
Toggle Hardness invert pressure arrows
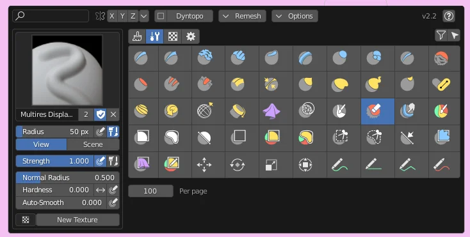click(100, 190)
